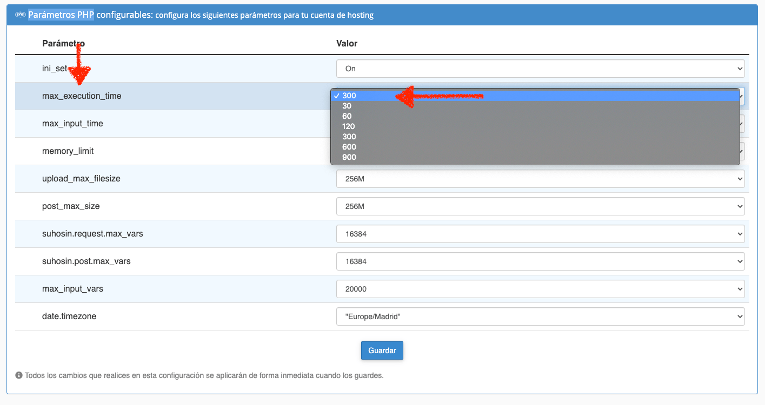Viewport: 765px width, 405px height.
Task: Click the suhosin.post.max_vars label
Action: click(x=87, y=261)
